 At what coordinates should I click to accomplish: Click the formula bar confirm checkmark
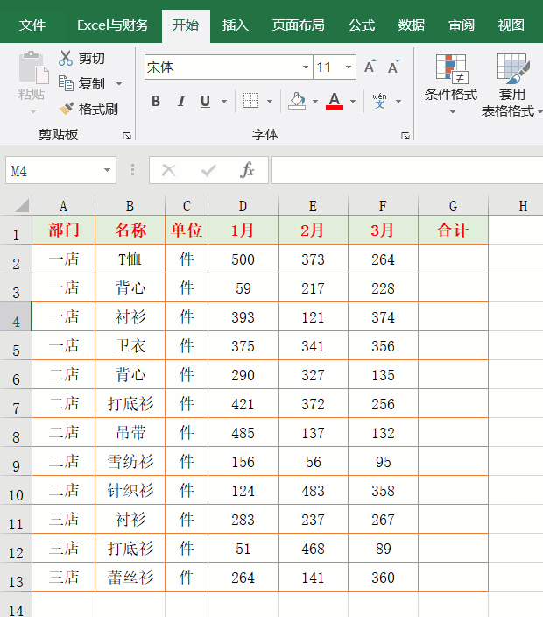(x=208, y=170)
